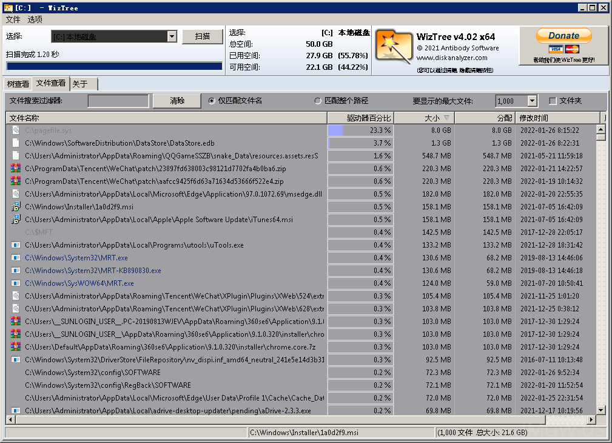
Task: Click icon of MRT-KB890830.exe
Action: point(16,270)
